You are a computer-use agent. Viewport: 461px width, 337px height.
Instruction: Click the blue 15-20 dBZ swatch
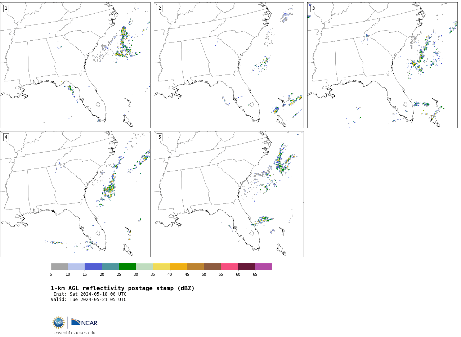93,266
